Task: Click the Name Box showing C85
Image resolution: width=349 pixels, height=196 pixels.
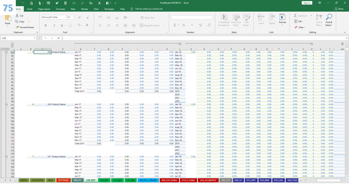Action: click(x=19, y=38)
